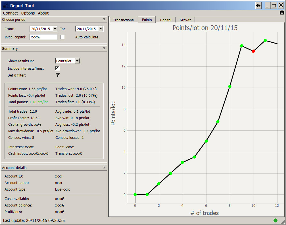Open the Connect menu
This screenshot has height=225, width=286.
(x=11, y=13)
